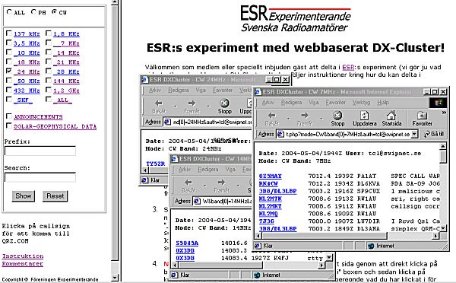The width and height of the screenshot is (456, 283).
Task: Click Stopp icon in 7MHz window
Action: 337,116
